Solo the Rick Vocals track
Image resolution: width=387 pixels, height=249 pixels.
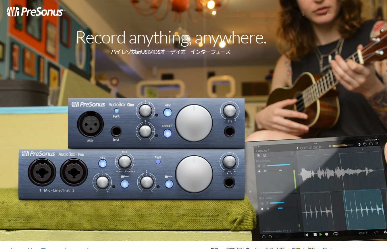265,166
